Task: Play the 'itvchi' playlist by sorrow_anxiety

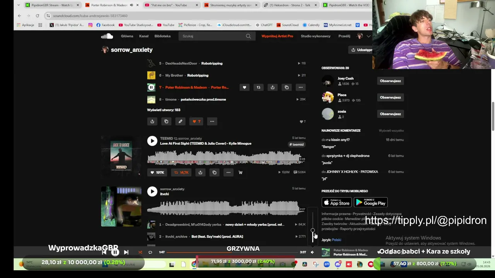Action: click(x=152, y=191)
